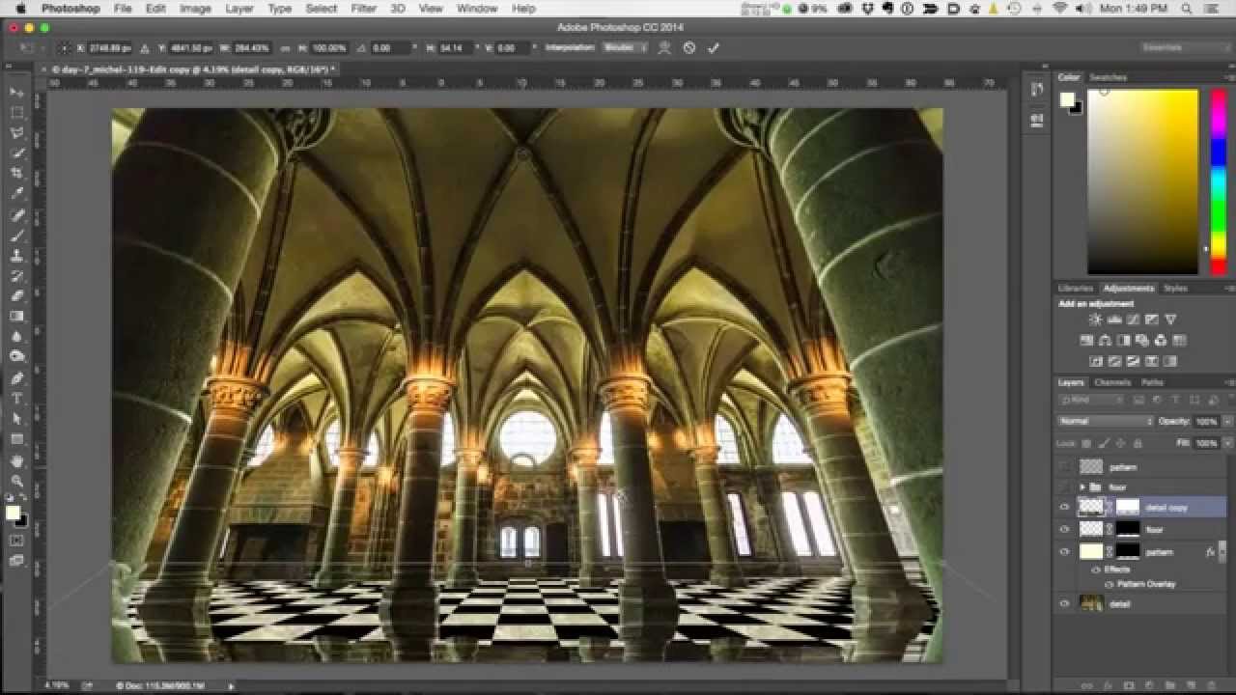The image size is (1236, 695).
Task: Add a Levels adjustment
Action: coord(1114,320)
